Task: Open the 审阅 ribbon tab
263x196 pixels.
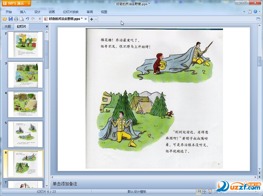Action: tap(89, 12)
